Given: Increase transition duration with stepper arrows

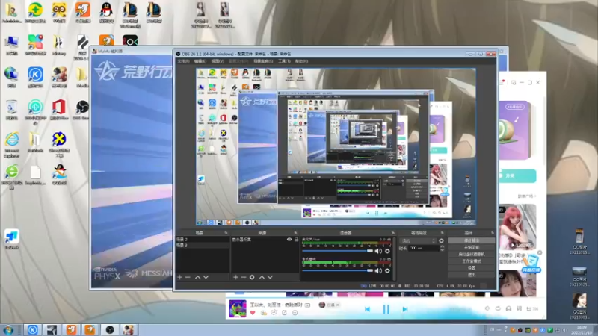Looking at the screenshot, I should click(x=442, y=247).
